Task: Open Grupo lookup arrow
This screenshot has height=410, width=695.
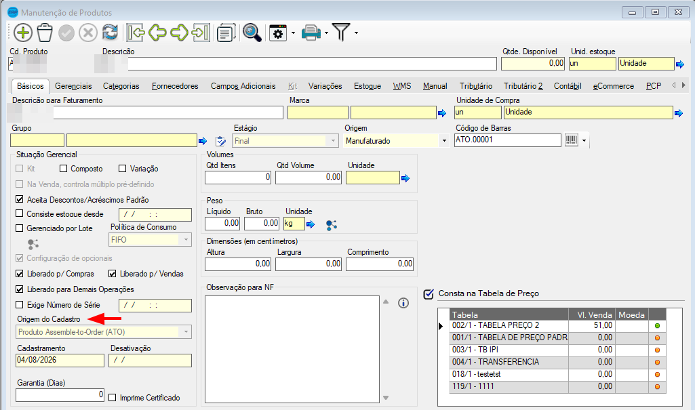Action: pos(203,141)
